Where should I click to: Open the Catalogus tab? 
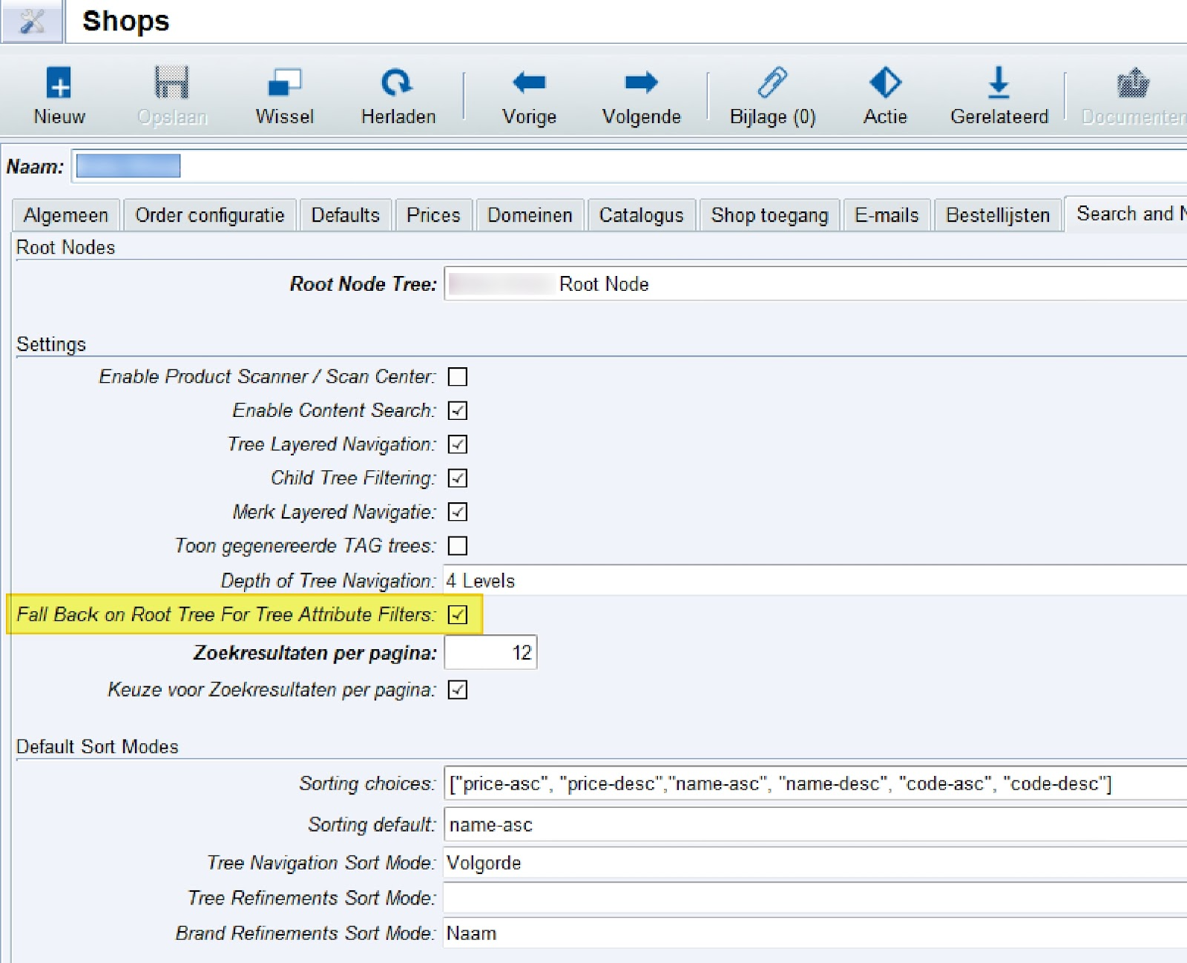tap(641, 215)
